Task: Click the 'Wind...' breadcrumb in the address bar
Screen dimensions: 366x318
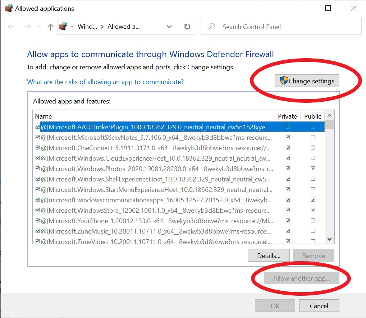Action: tap(87, 27)
